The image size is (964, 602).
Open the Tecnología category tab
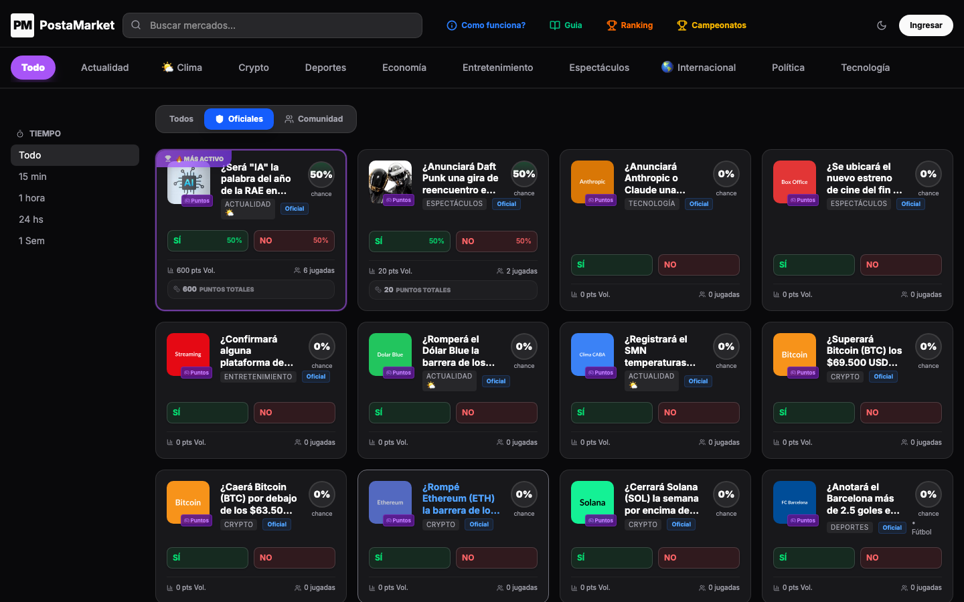pos(866,68)
